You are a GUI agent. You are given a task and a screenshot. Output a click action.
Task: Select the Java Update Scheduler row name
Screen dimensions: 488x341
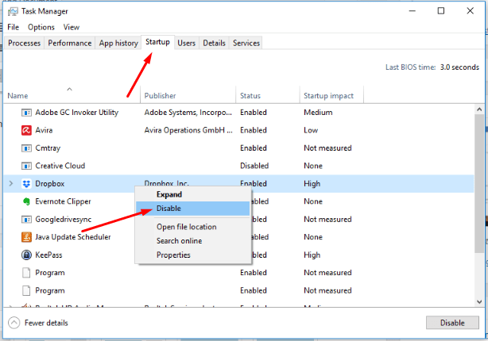73,237
